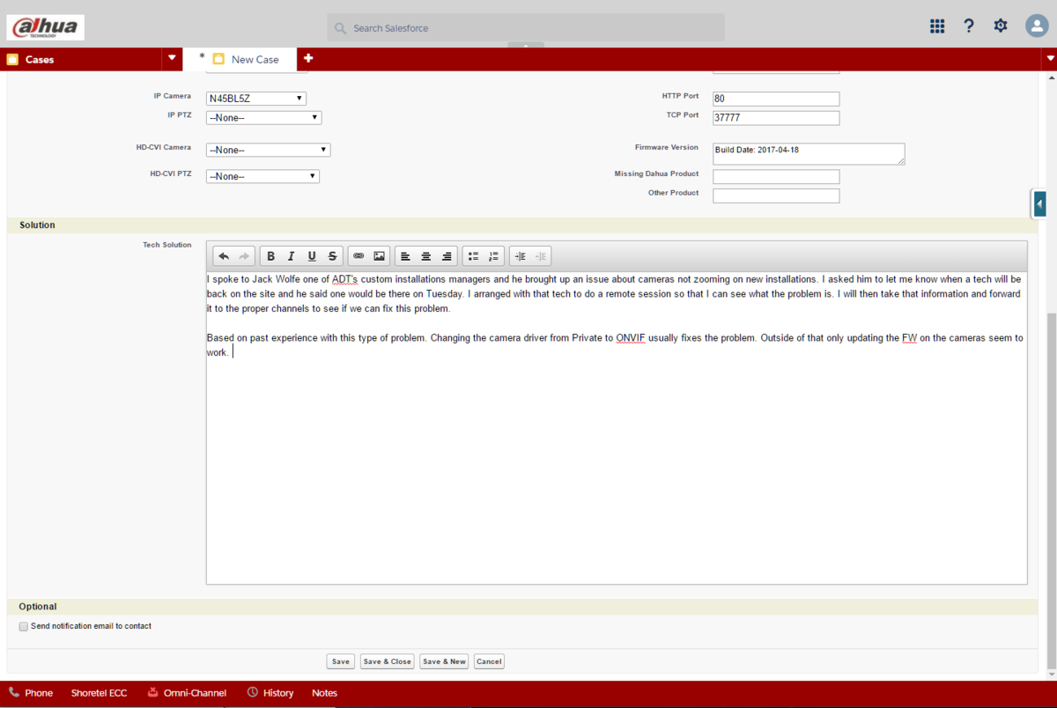Screen dimensions: 1057x708
Task: Click Save & Close button
Action: [x=388, y=661]
